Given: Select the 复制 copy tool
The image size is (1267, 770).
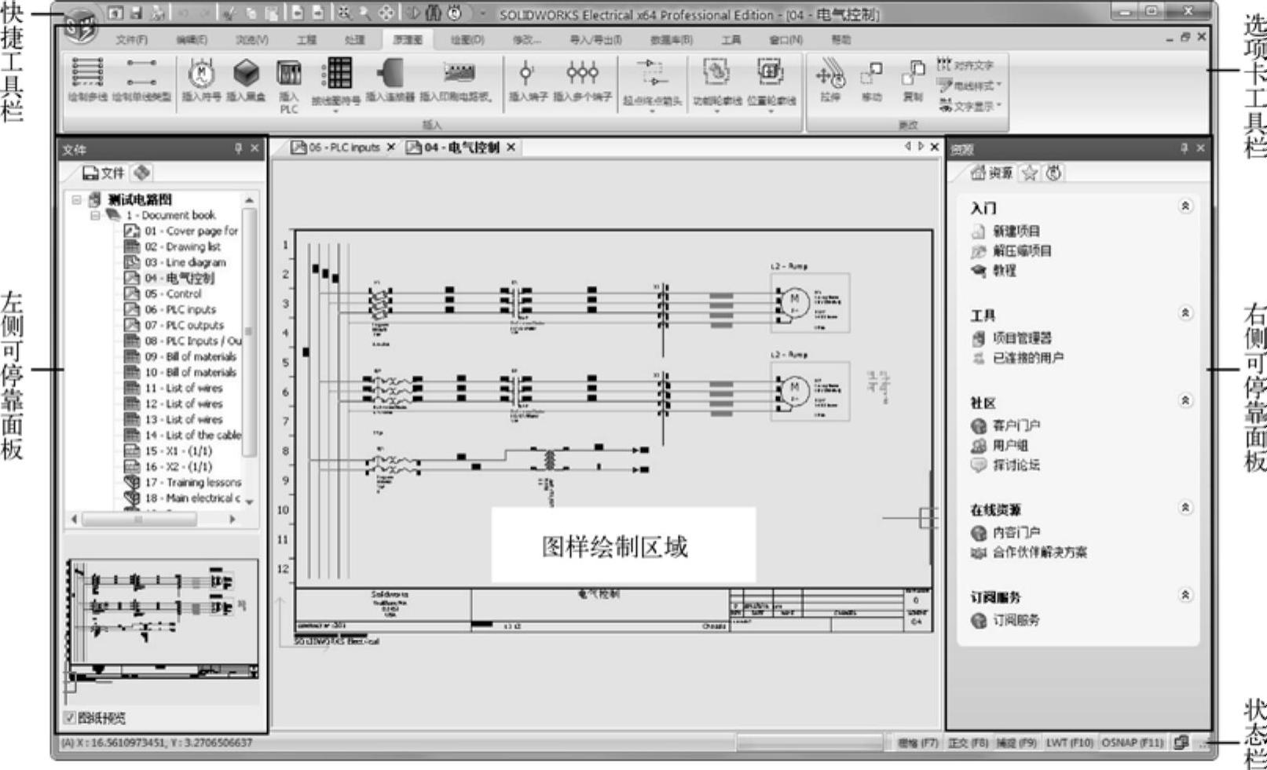Looking at the screenshot, I should 913,82.
